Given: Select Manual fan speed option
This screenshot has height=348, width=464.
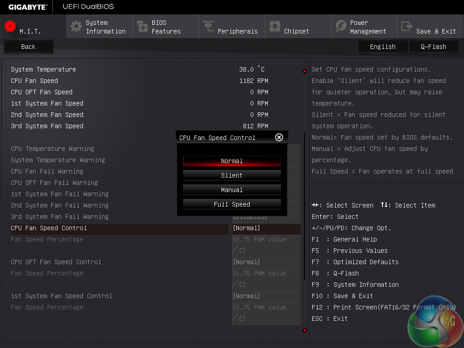Looking at the screenshot, I should (232, 190).
